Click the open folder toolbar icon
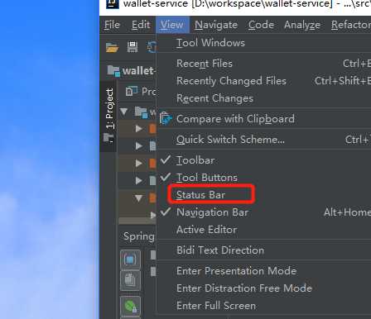 pyautogui.click(x=112, y=47)
